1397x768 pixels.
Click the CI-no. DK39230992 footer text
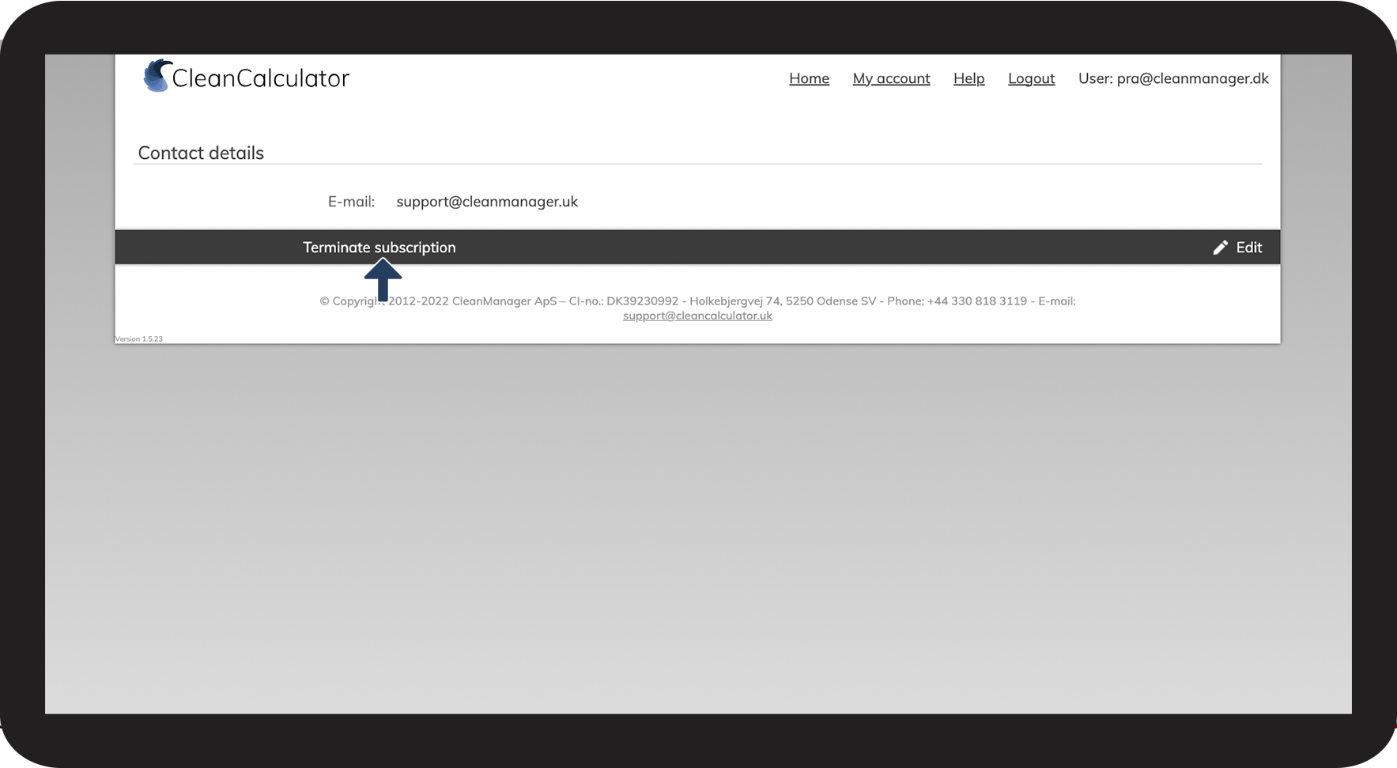pyautogui.click(x=624, y=301)
